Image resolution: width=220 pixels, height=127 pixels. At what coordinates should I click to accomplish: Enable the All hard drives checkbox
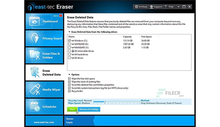coord(69,54)
